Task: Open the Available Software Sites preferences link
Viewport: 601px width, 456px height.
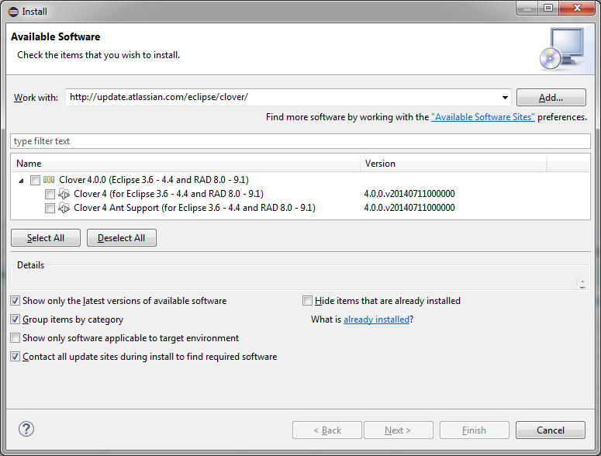Action: point(482,117)
